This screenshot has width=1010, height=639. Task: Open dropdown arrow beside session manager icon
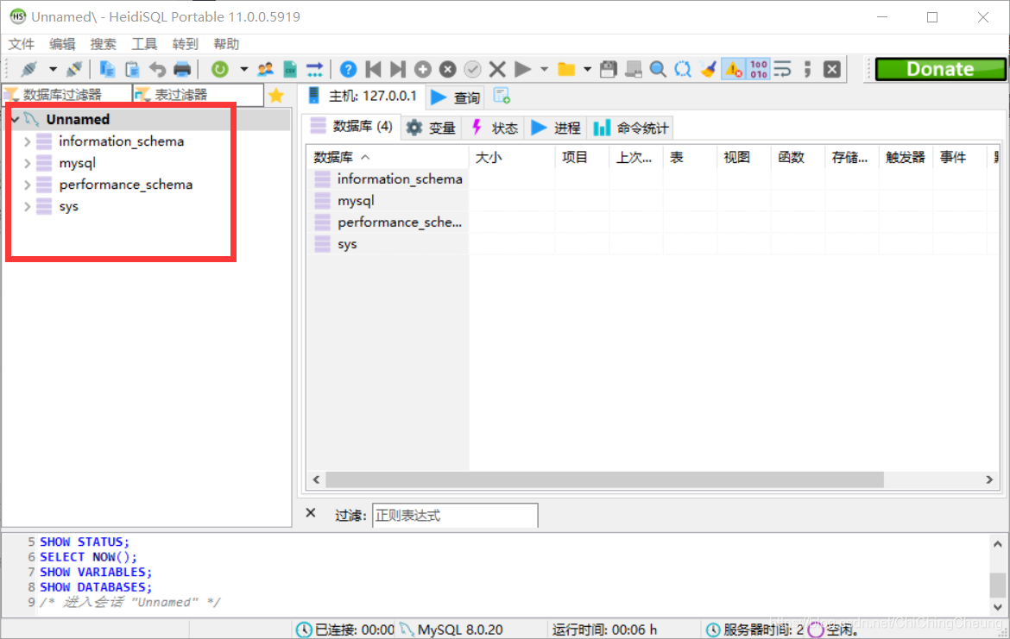pyautogui.click(x=53, y=69)
